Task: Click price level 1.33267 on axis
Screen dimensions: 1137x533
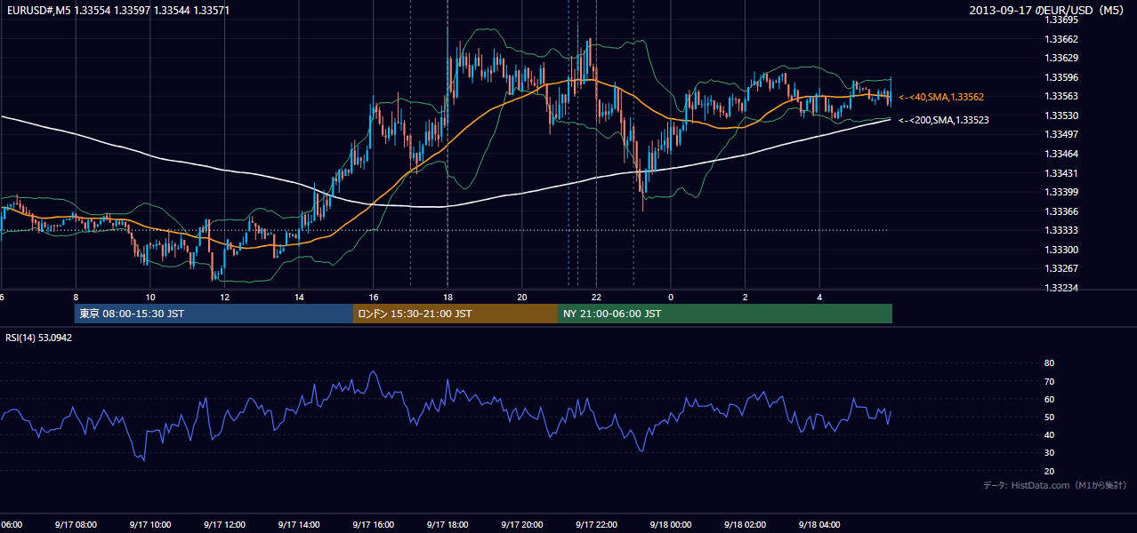Action: click(x=1060, y=268)
